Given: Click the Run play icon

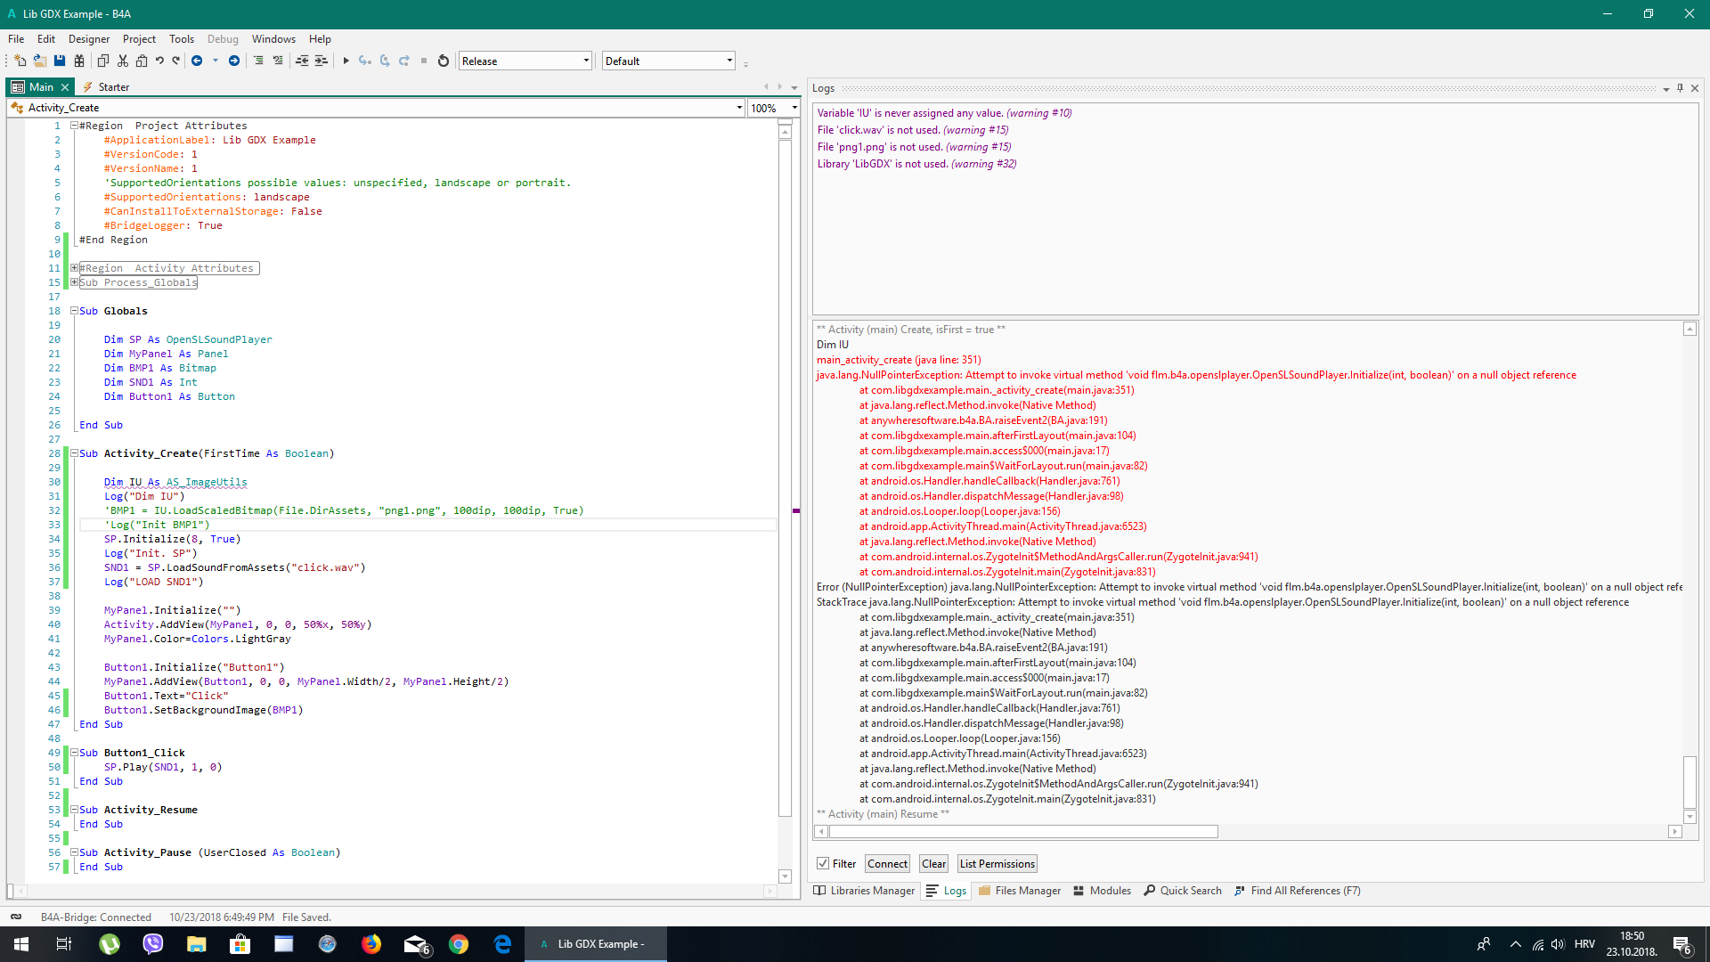Looking at the screenshot, I should tap(346, 61).
